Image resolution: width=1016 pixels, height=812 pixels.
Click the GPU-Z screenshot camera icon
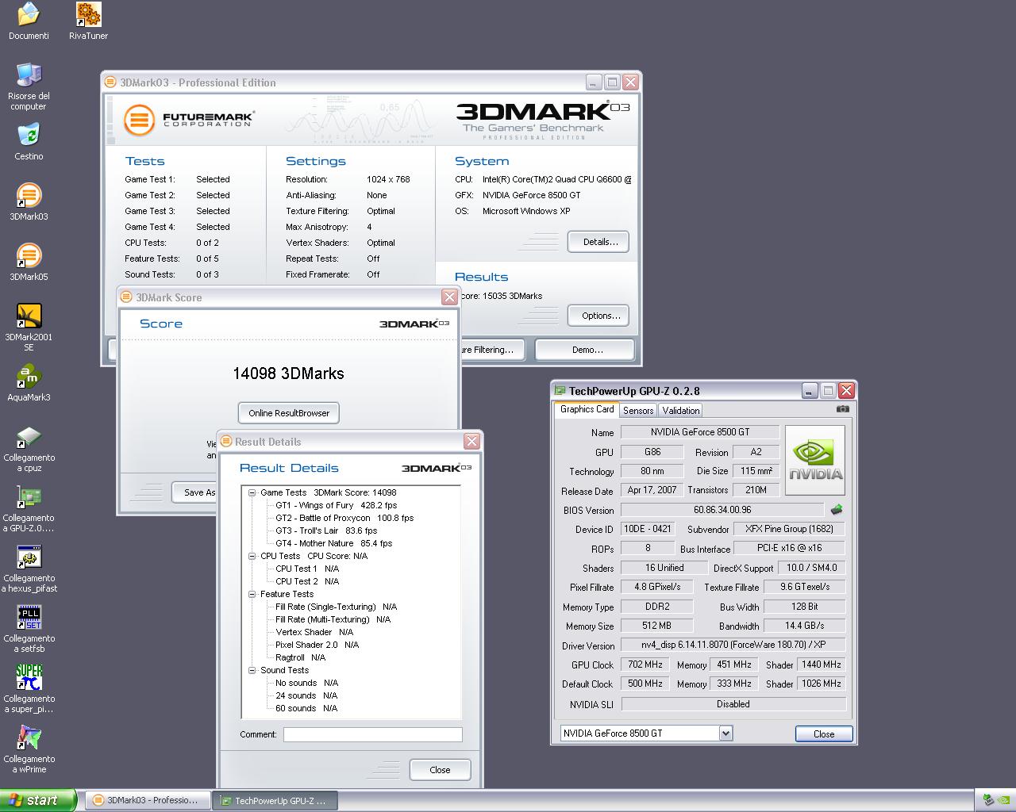point(843,409)
